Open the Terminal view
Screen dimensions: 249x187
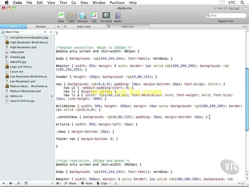pyautogui.click(x=106, y=17)
